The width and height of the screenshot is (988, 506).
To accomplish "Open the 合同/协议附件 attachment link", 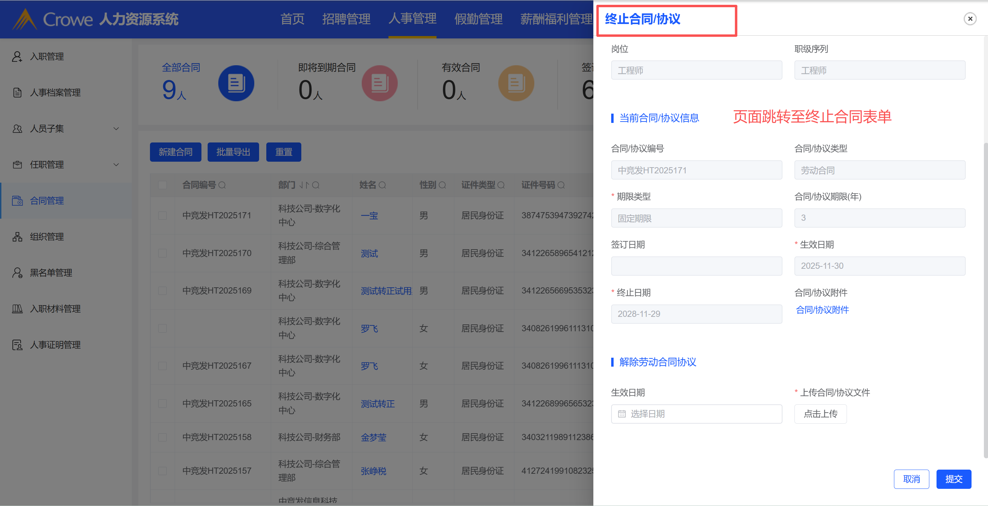I will 822,310.
